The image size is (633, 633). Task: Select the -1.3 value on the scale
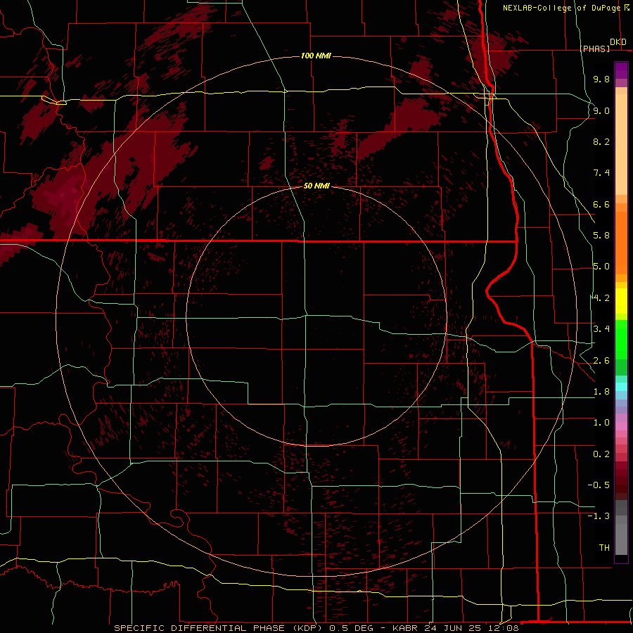tap(599, 516)
